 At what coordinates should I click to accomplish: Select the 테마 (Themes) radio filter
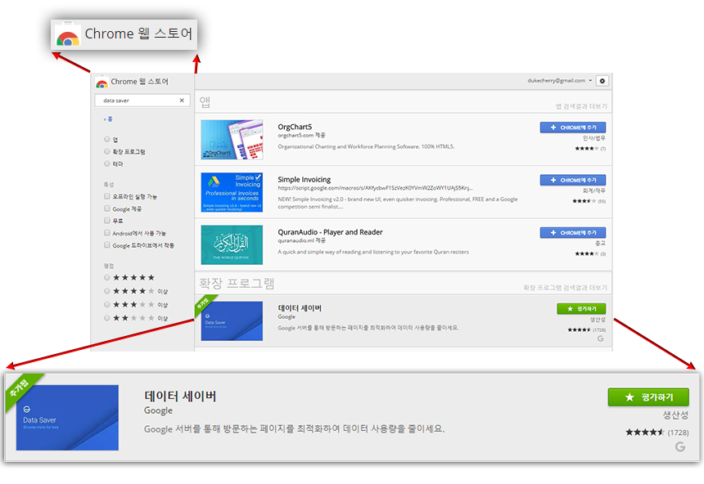[107, 164]
